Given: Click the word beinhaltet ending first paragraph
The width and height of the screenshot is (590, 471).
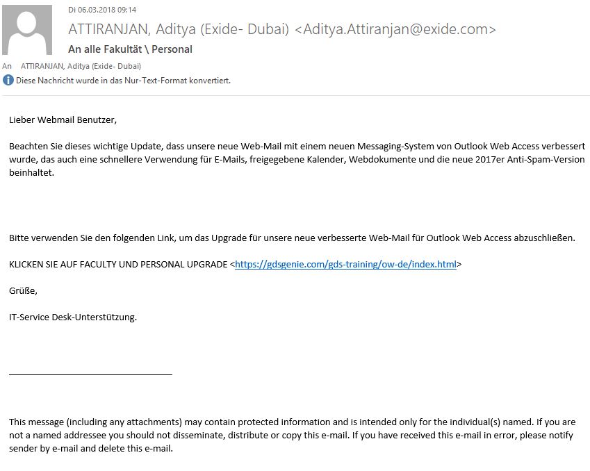Looking at the screenshot, I should (31, 173).
